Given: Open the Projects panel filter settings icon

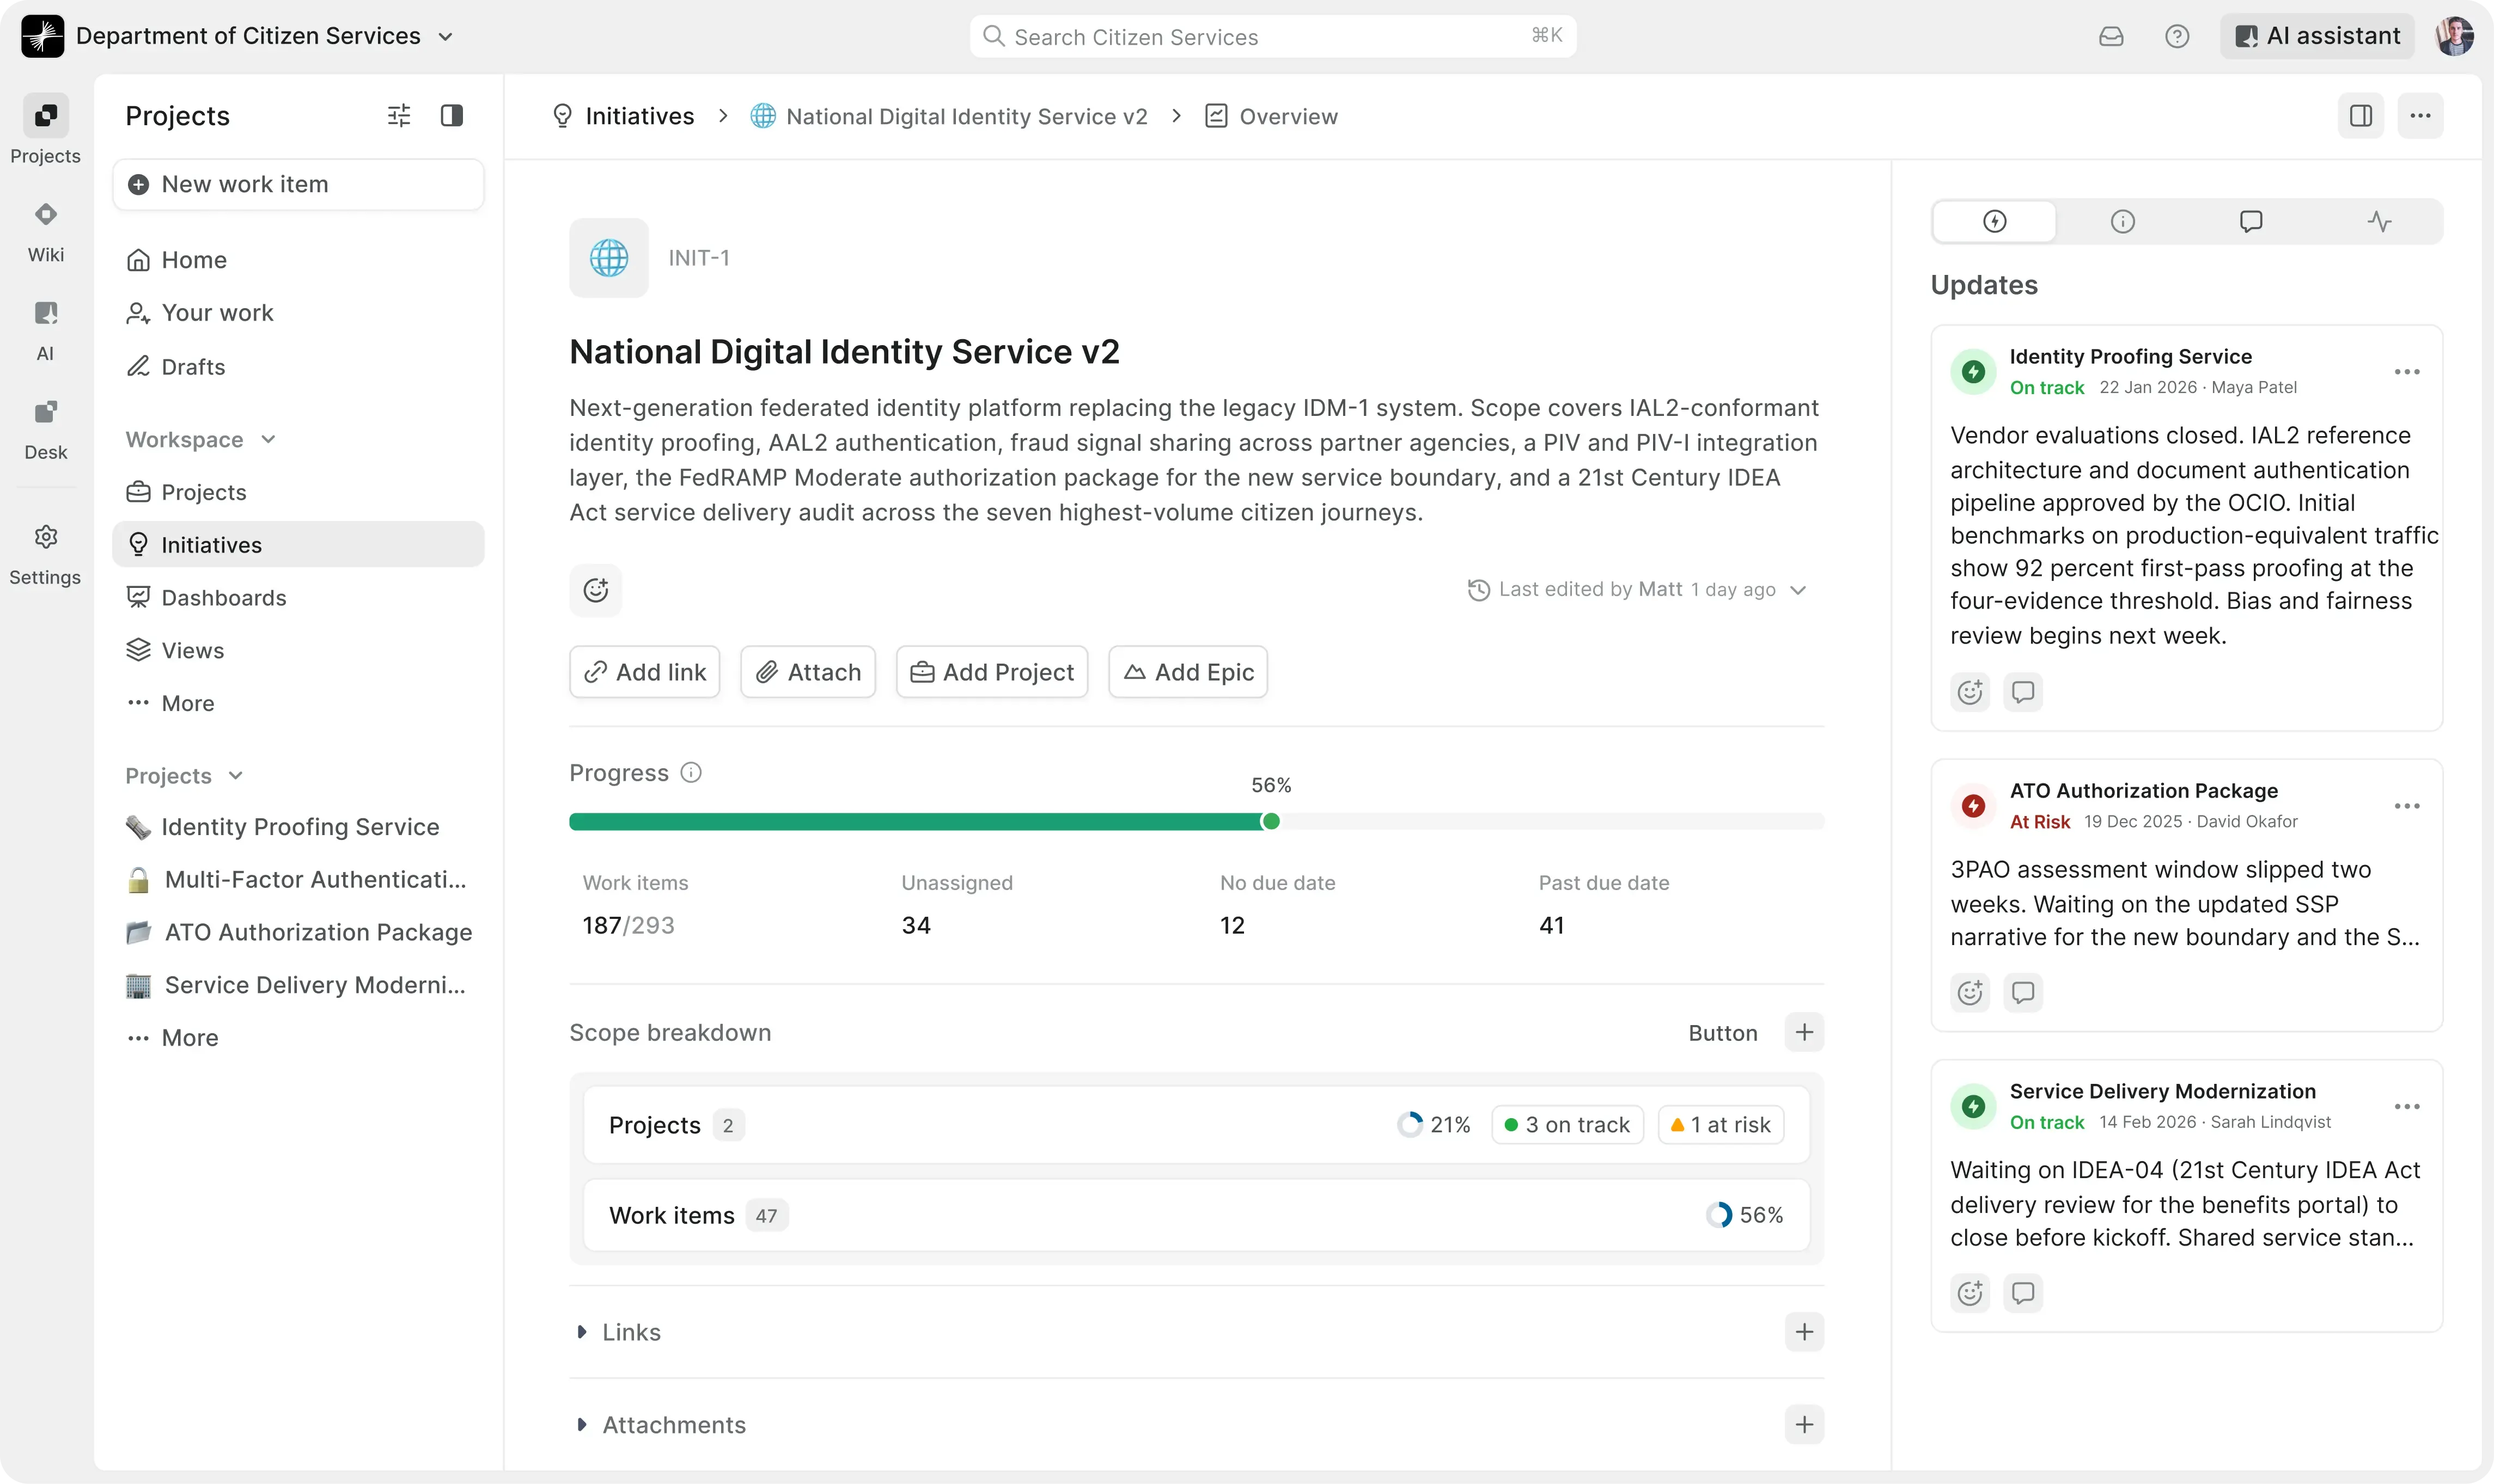Looking at the screenshot, I should click(398, 116).
